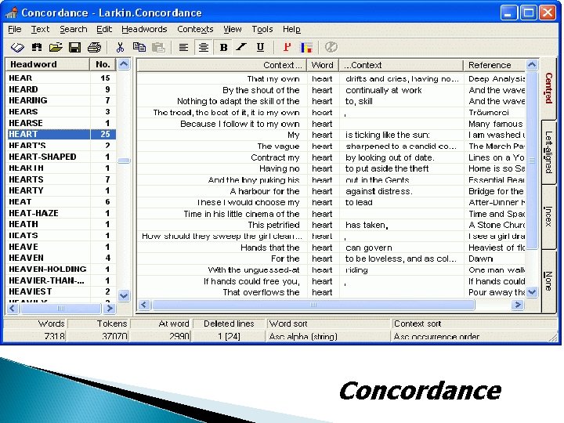Click the Reference column header
Image resolution: width=564 pixels, height=423 pixels.
[x=494, y=65]
